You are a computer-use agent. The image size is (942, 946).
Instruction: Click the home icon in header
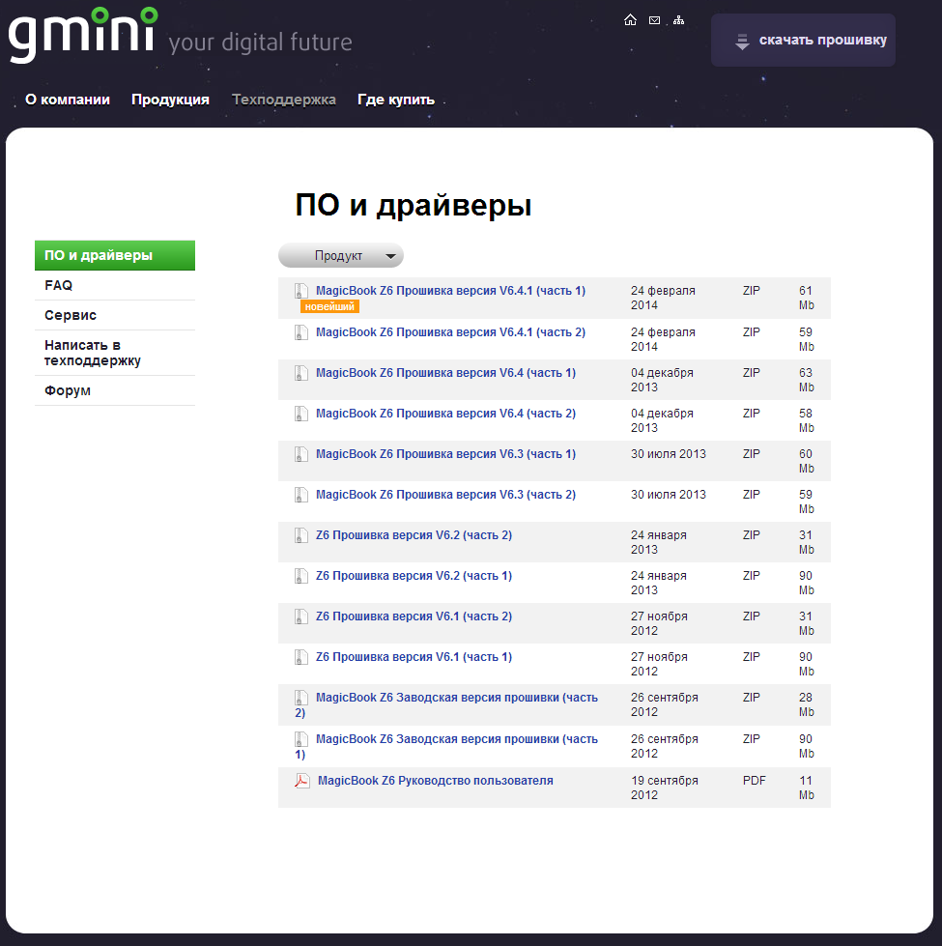tap(630, 20)
